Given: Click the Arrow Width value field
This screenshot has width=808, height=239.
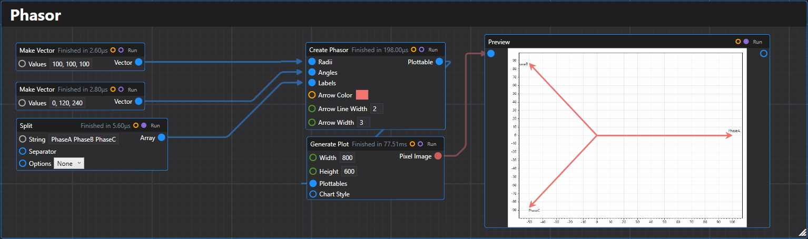Looking at the screenshot, I should (x=363, y=123).
